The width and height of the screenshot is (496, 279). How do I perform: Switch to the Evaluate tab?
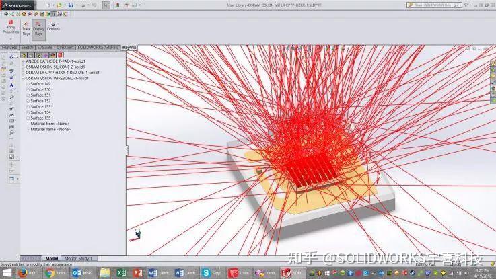click(x=45, y=47)
